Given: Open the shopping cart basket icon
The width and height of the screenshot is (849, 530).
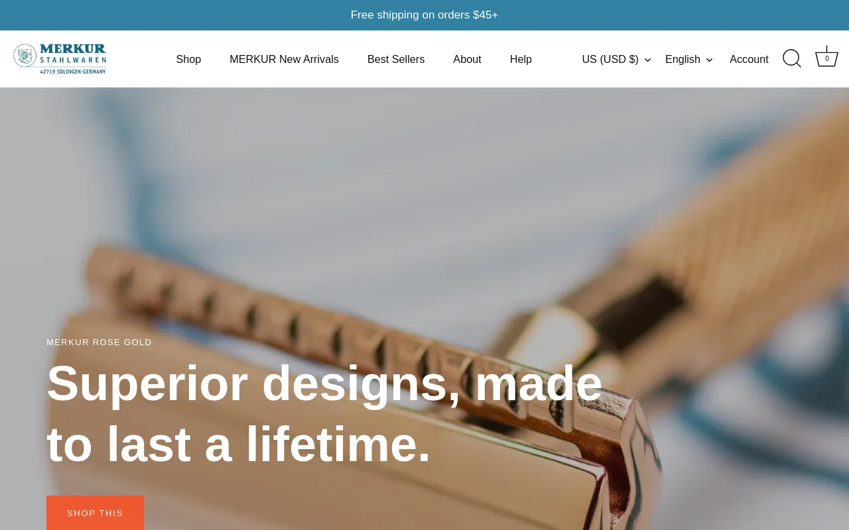Looking at the screenshot, I should point(826,58).
